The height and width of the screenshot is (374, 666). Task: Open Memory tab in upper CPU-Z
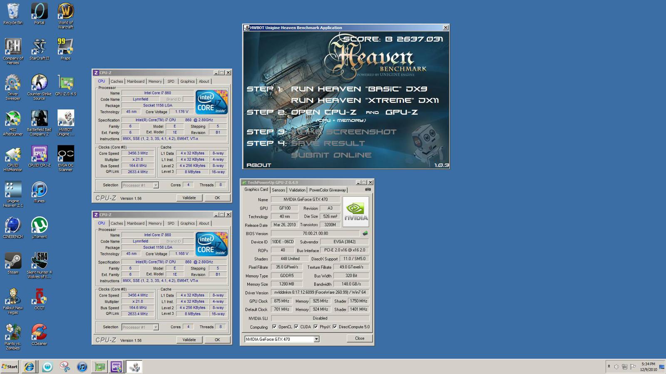point(155,82)
